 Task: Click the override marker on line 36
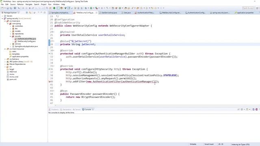49,69
